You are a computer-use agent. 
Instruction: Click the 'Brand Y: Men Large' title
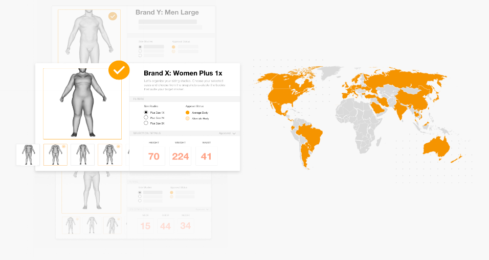coord(167,12)
